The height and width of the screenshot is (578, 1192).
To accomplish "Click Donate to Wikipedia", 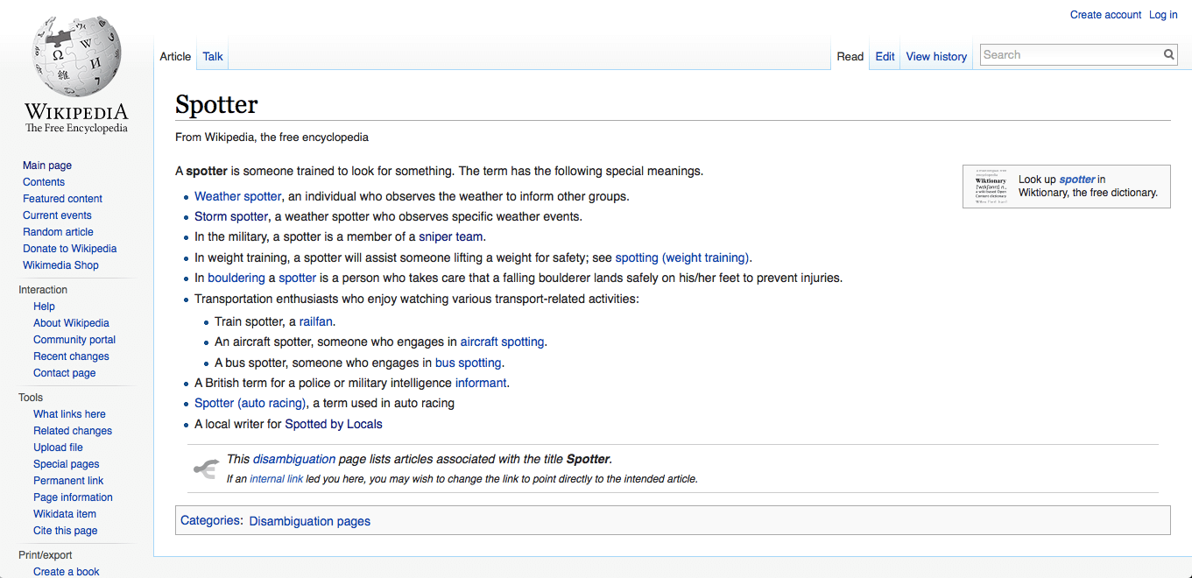I will [x=69, y=249].
